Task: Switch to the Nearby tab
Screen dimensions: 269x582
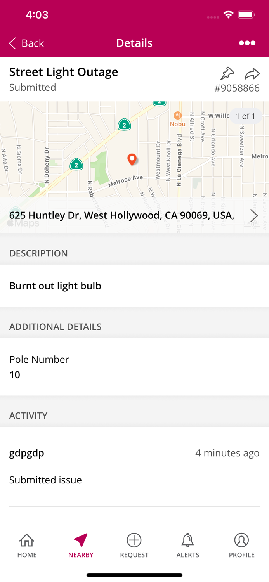Action: [80, 545]
